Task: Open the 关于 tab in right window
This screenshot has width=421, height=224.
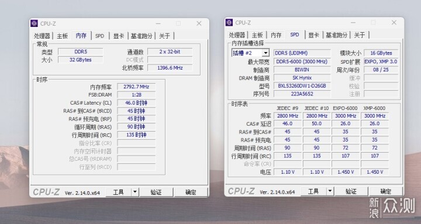Action: click(x=360, y=35)
